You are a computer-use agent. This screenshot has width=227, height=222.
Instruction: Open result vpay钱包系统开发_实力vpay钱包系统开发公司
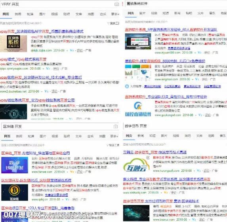coord(37,100)
